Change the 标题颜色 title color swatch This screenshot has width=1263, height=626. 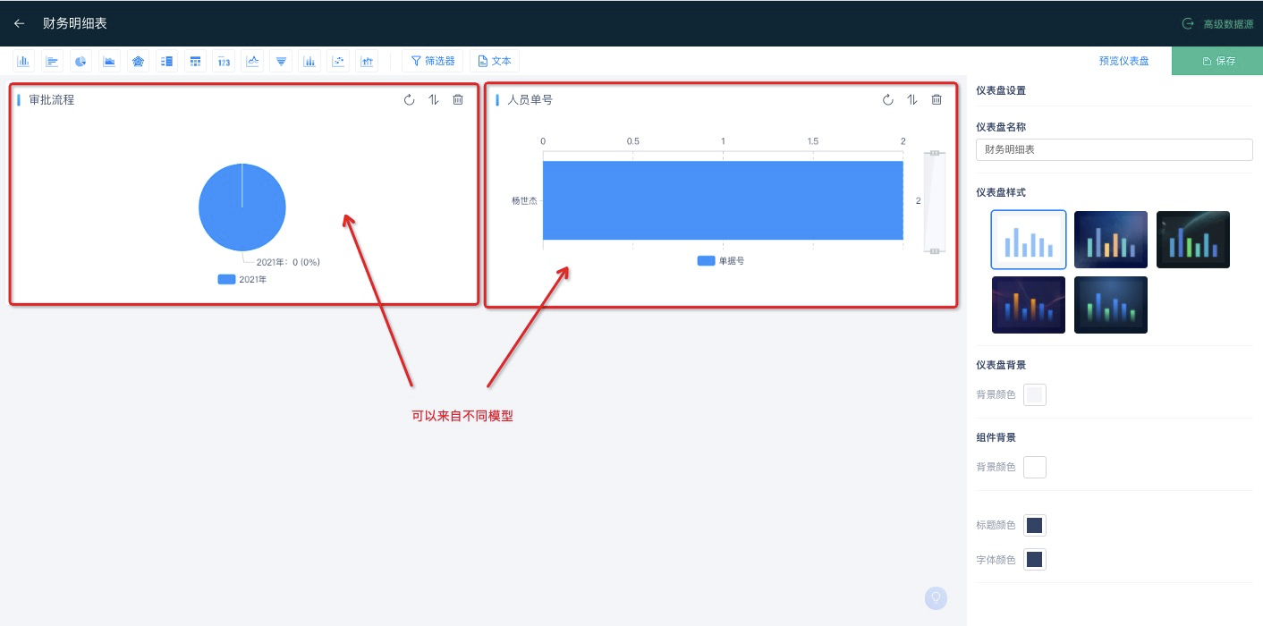tap(1035, 525)
